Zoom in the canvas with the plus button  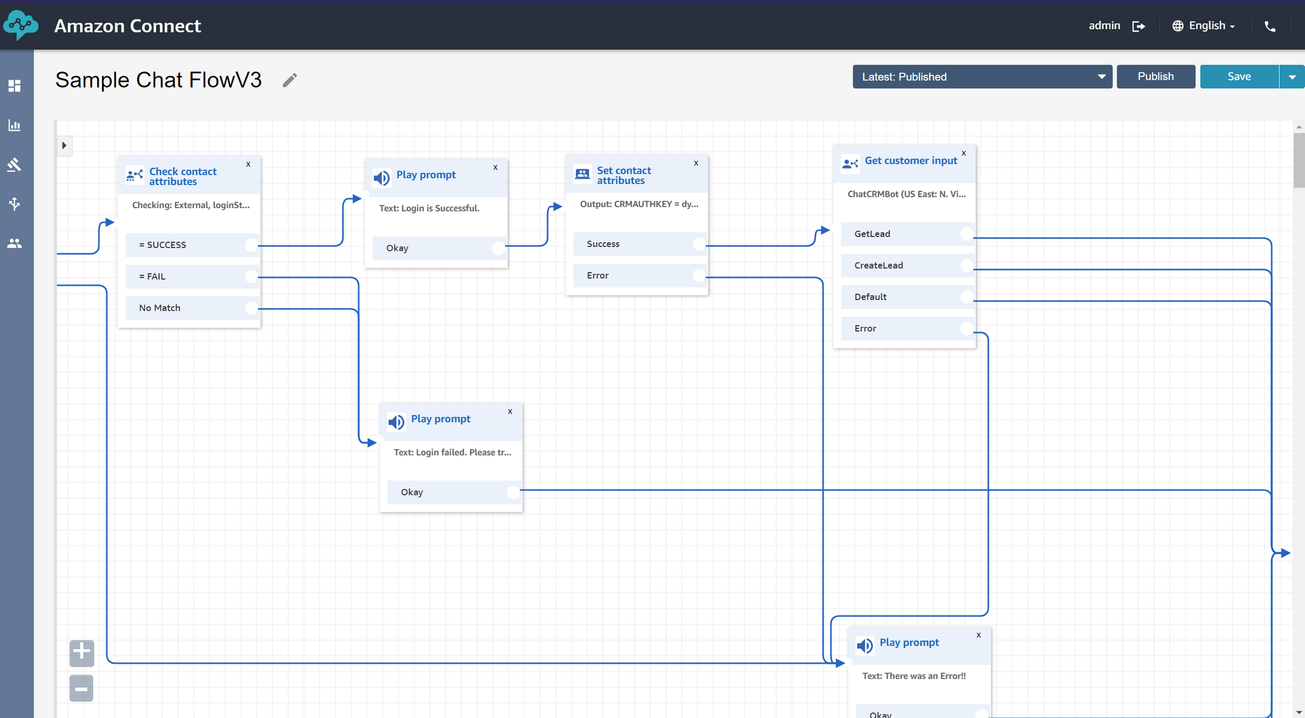pyautogui.click(x=81, y=653)
